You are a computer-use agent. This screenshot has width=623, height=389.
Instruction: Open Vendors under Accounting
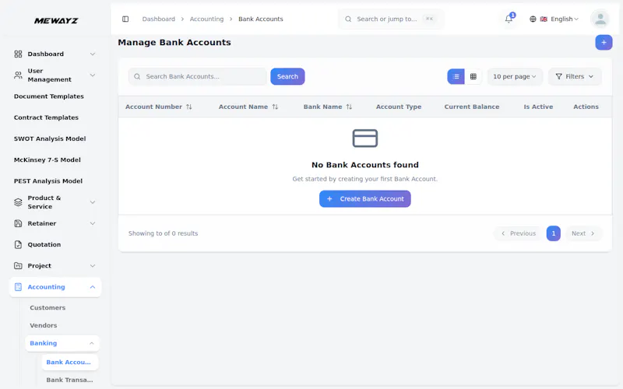pos(44,325)
